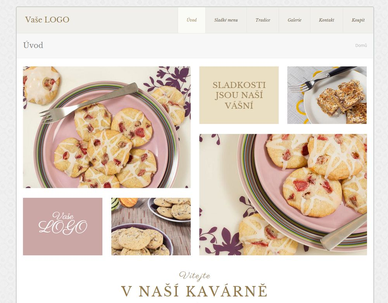Select the Kontakt menu item
Image resolution: width=388 pixels, height=303 pixels.
[326, 20]
